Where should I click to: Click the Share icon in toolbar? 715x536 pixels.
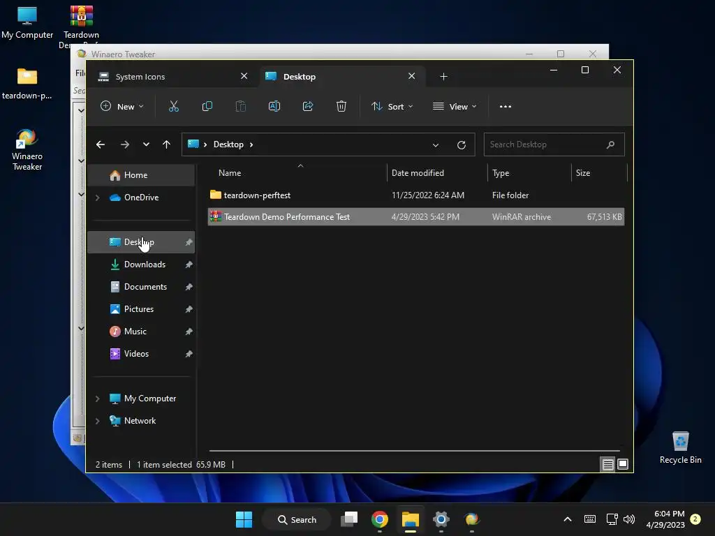coord(308,106)
